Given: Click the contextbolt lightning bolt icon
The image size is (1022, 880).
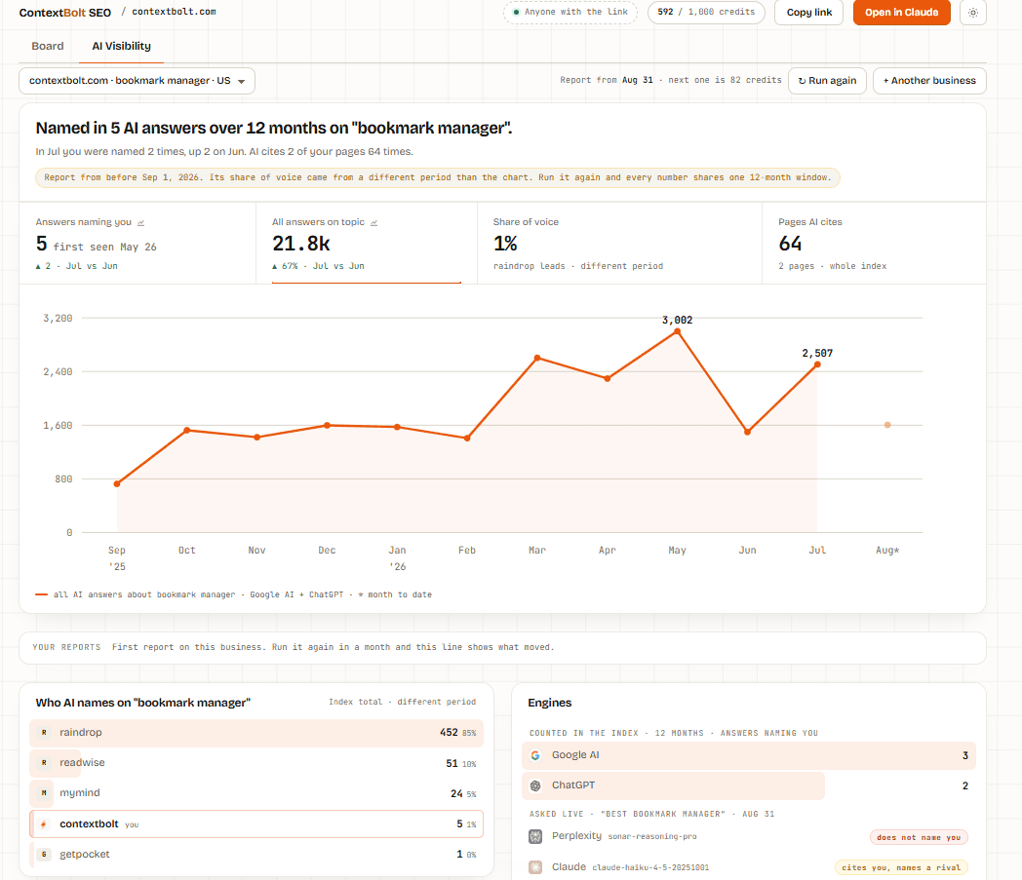Looking at the screenshot, I should click(x=44, y=824).
